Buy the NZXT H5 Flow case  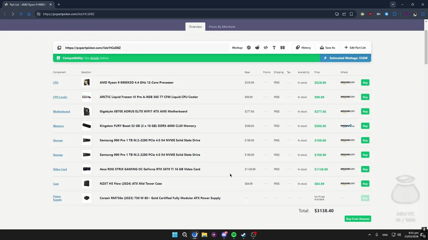[365, 184]
